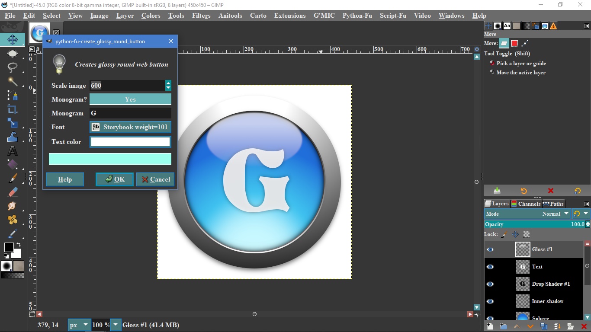
Task: Open the white Text color swatch
Action: click(130, 142)
